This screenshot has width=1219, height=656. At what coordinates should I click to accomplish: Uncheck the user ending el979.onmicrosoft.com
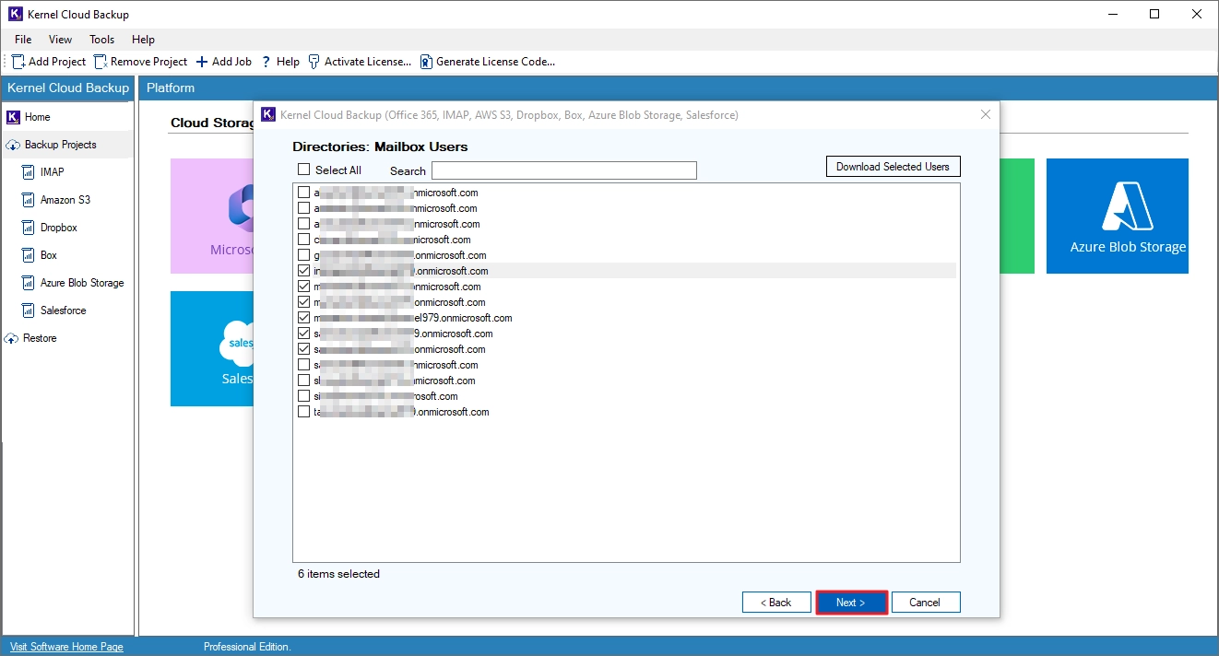tap(303, 318)
